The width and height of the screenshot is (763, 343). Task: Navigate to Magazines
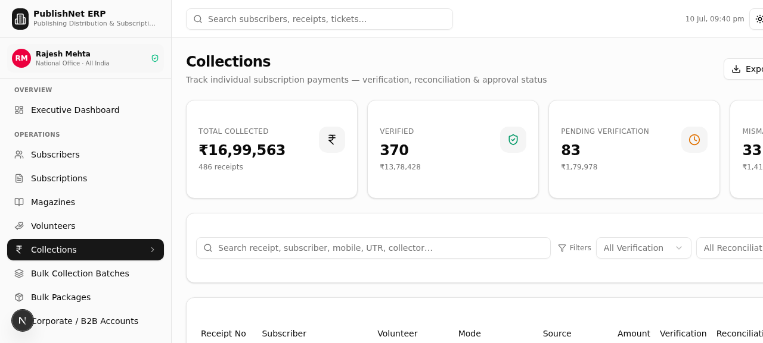(85, 202)
